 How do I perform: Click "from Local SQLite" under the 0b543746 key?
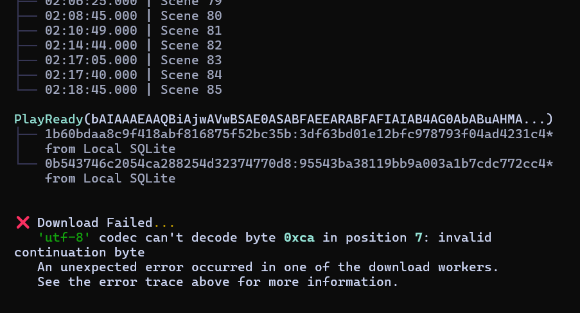pyautogui.click(x=110, y=178)
